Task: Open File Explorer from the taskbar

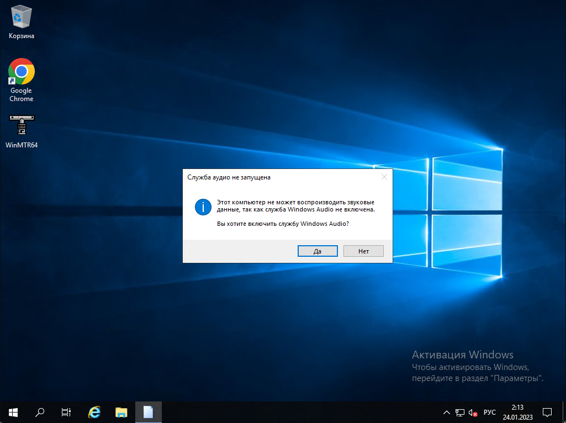Action: (x=121, y=412)
